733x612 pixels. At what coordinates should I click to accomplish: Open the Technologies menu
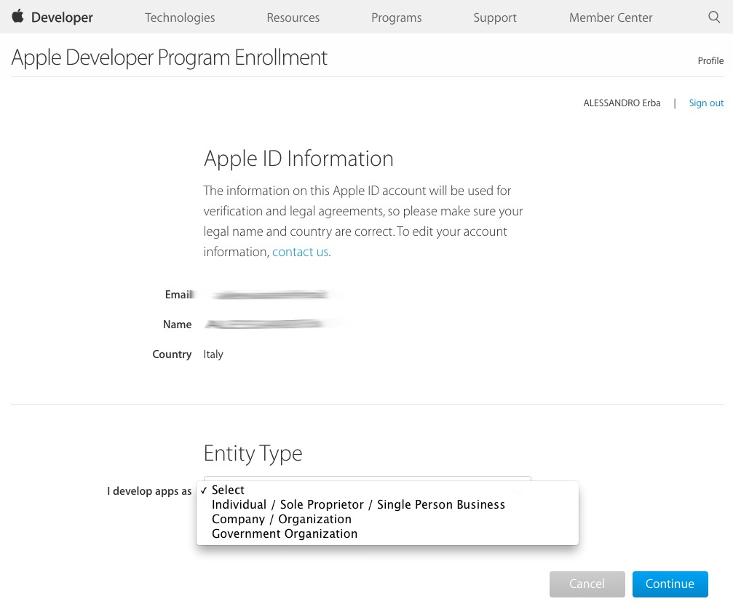(x=180, y=17)
